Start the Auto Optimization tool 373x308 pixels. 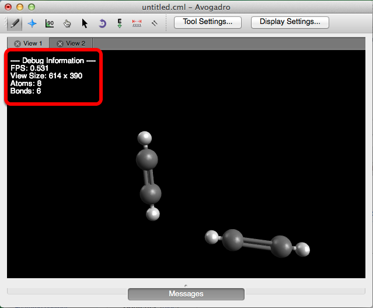click(x=120, y=23)
